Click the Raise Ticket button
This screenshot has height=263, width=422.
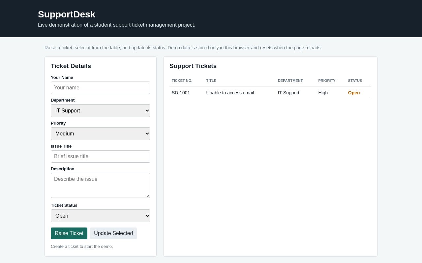click(x=69, y=233)
